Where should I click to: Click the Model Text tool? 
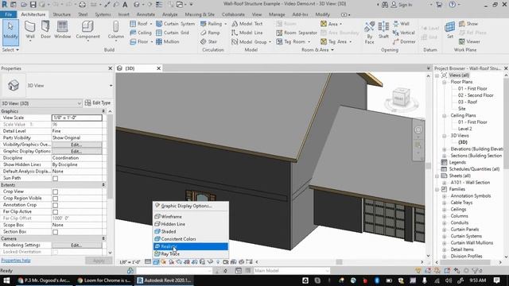(247, 24)
